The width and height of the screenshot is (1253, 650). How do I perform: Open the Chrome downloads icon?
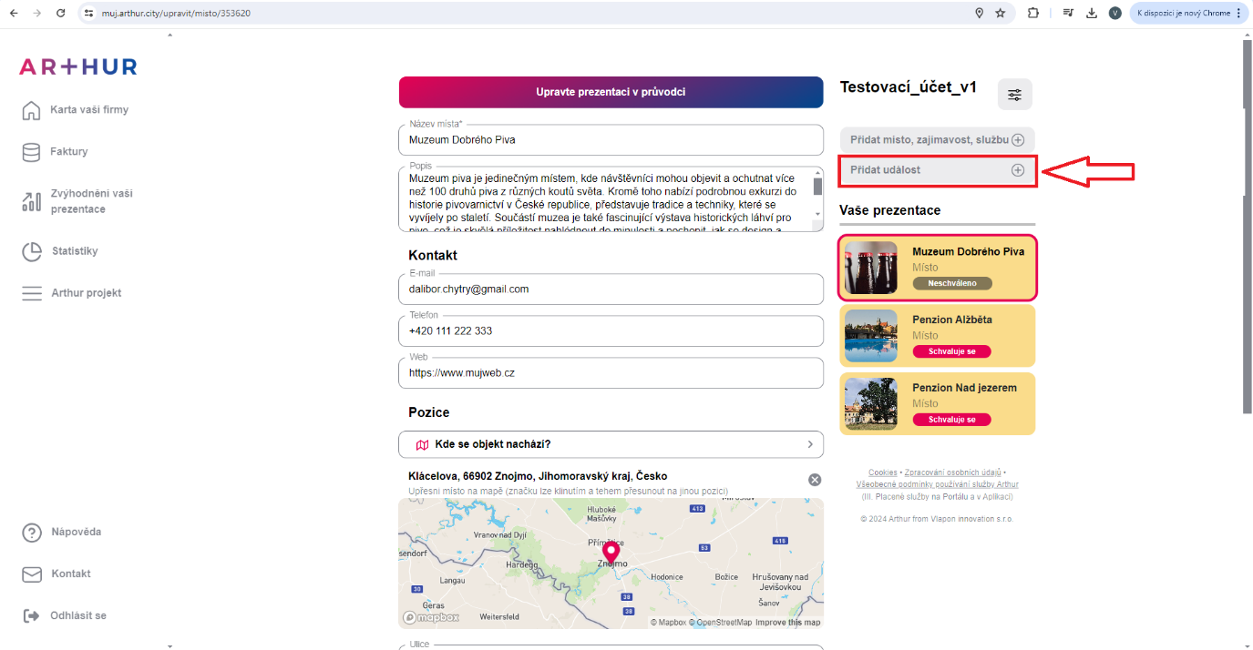coord(1092,14)
